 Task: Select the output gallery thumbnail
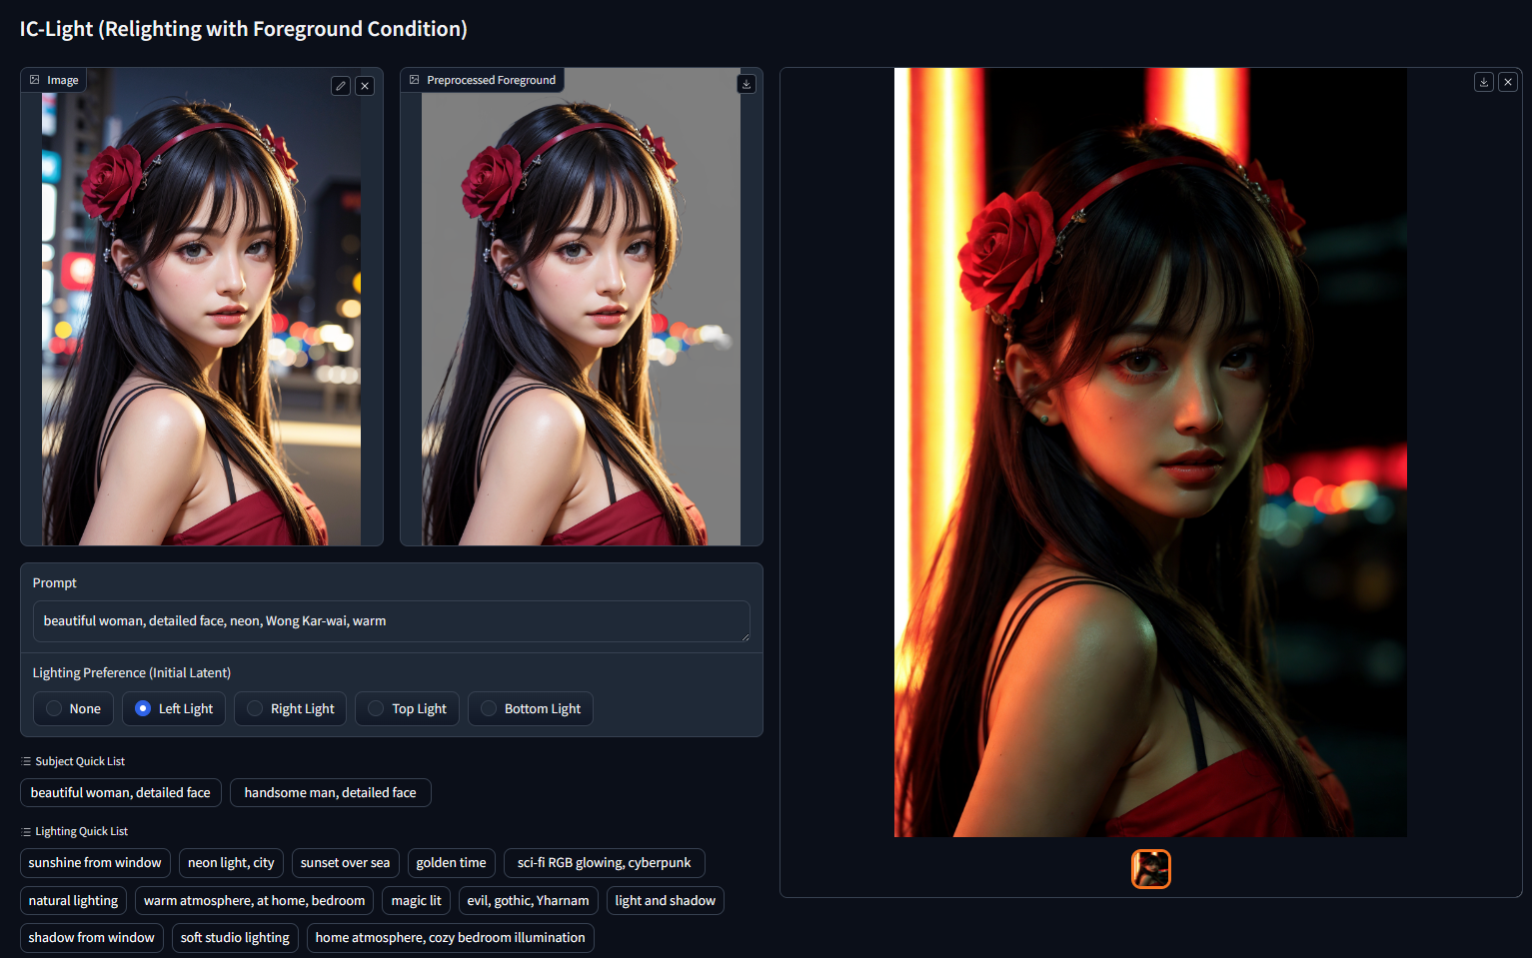pyautogui.click(x=1151, y=869)
